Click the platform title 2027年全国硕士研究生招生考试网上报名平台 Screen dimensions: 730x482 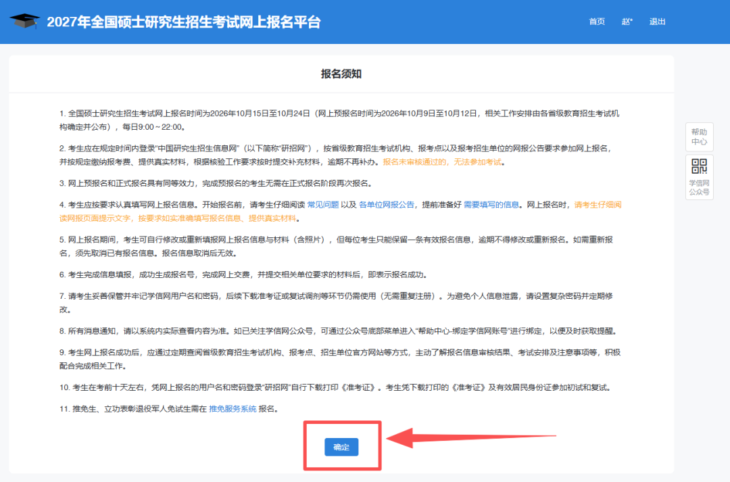click(x=184, y=22)
